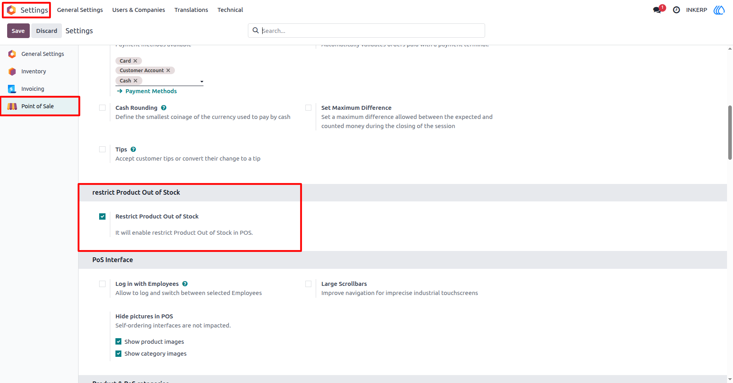Open the Translations menu
The width and height of the screenshot is (733, 383).
point(191,10)
